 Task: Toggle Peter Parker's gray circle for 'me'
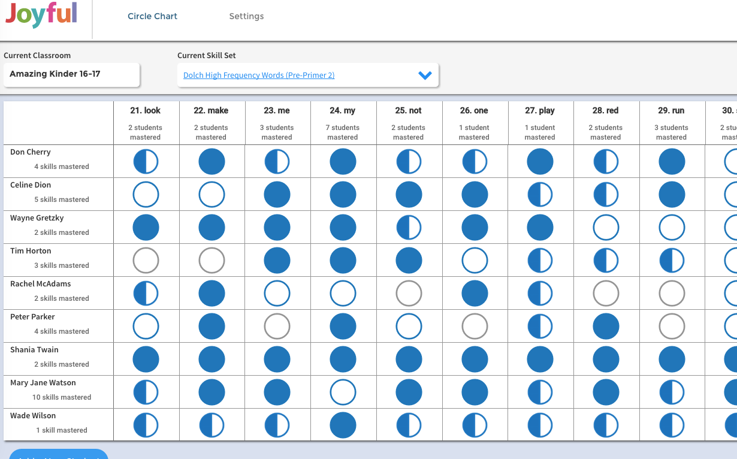(277, 327)
